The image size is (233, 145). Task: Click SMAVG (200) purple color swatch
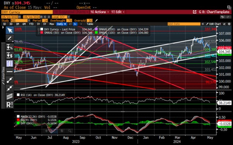coord(96,29)
